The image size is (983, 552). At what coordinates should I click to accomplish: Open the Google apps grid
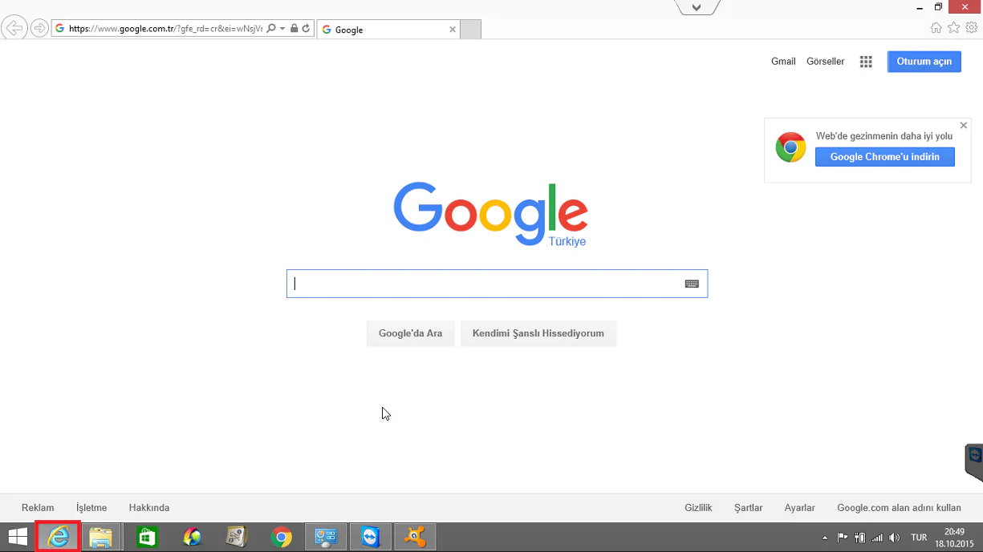[x=866, y=62]
